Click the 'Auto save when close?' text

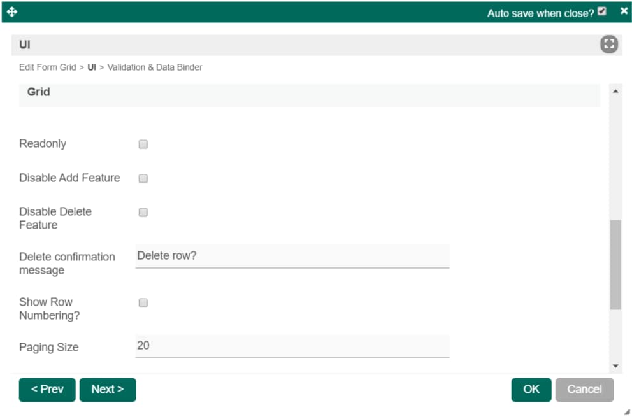(x=540, y=13)
